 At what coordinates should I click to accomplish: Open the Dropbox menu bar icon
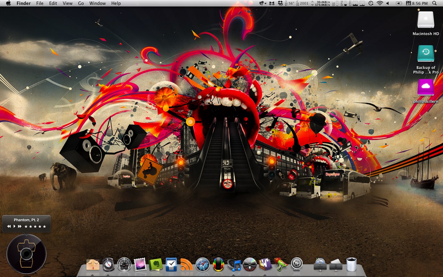(x=280, y=3)
